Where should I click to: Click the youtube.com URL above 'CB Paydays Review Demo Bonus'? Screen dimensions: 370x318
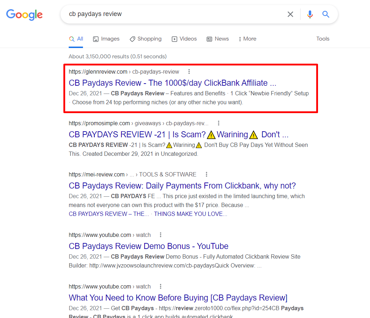click(x=109, y=235)
